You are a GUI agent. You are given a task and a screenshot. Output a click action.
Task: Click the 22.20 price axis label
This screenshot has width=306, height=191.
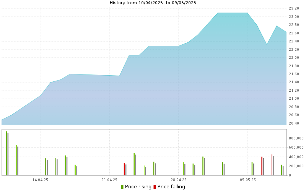(x=294, y=50)
